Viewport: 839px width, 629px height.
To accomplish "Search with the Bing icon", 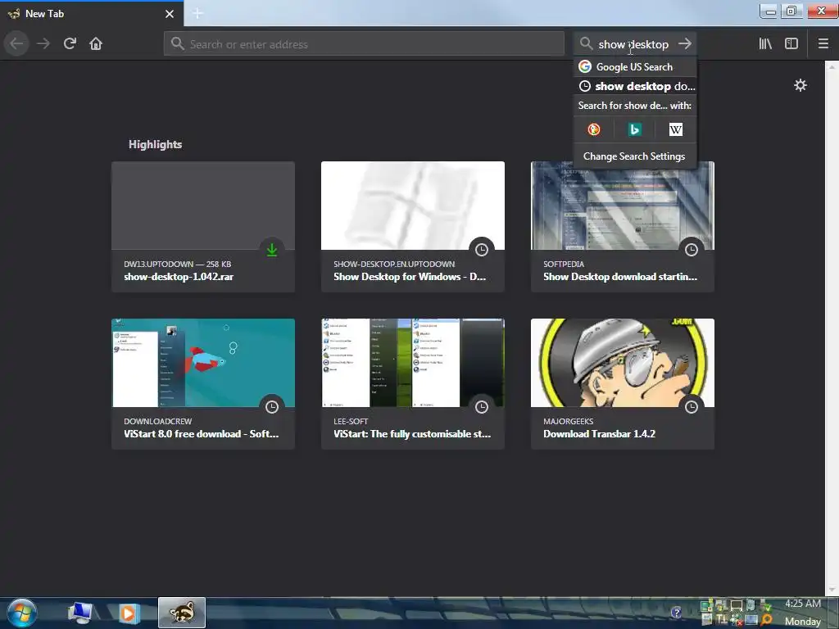I will (635, 129).
